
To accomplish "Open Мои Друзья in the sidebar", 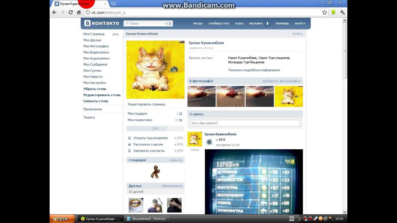I will coord(92,40).
